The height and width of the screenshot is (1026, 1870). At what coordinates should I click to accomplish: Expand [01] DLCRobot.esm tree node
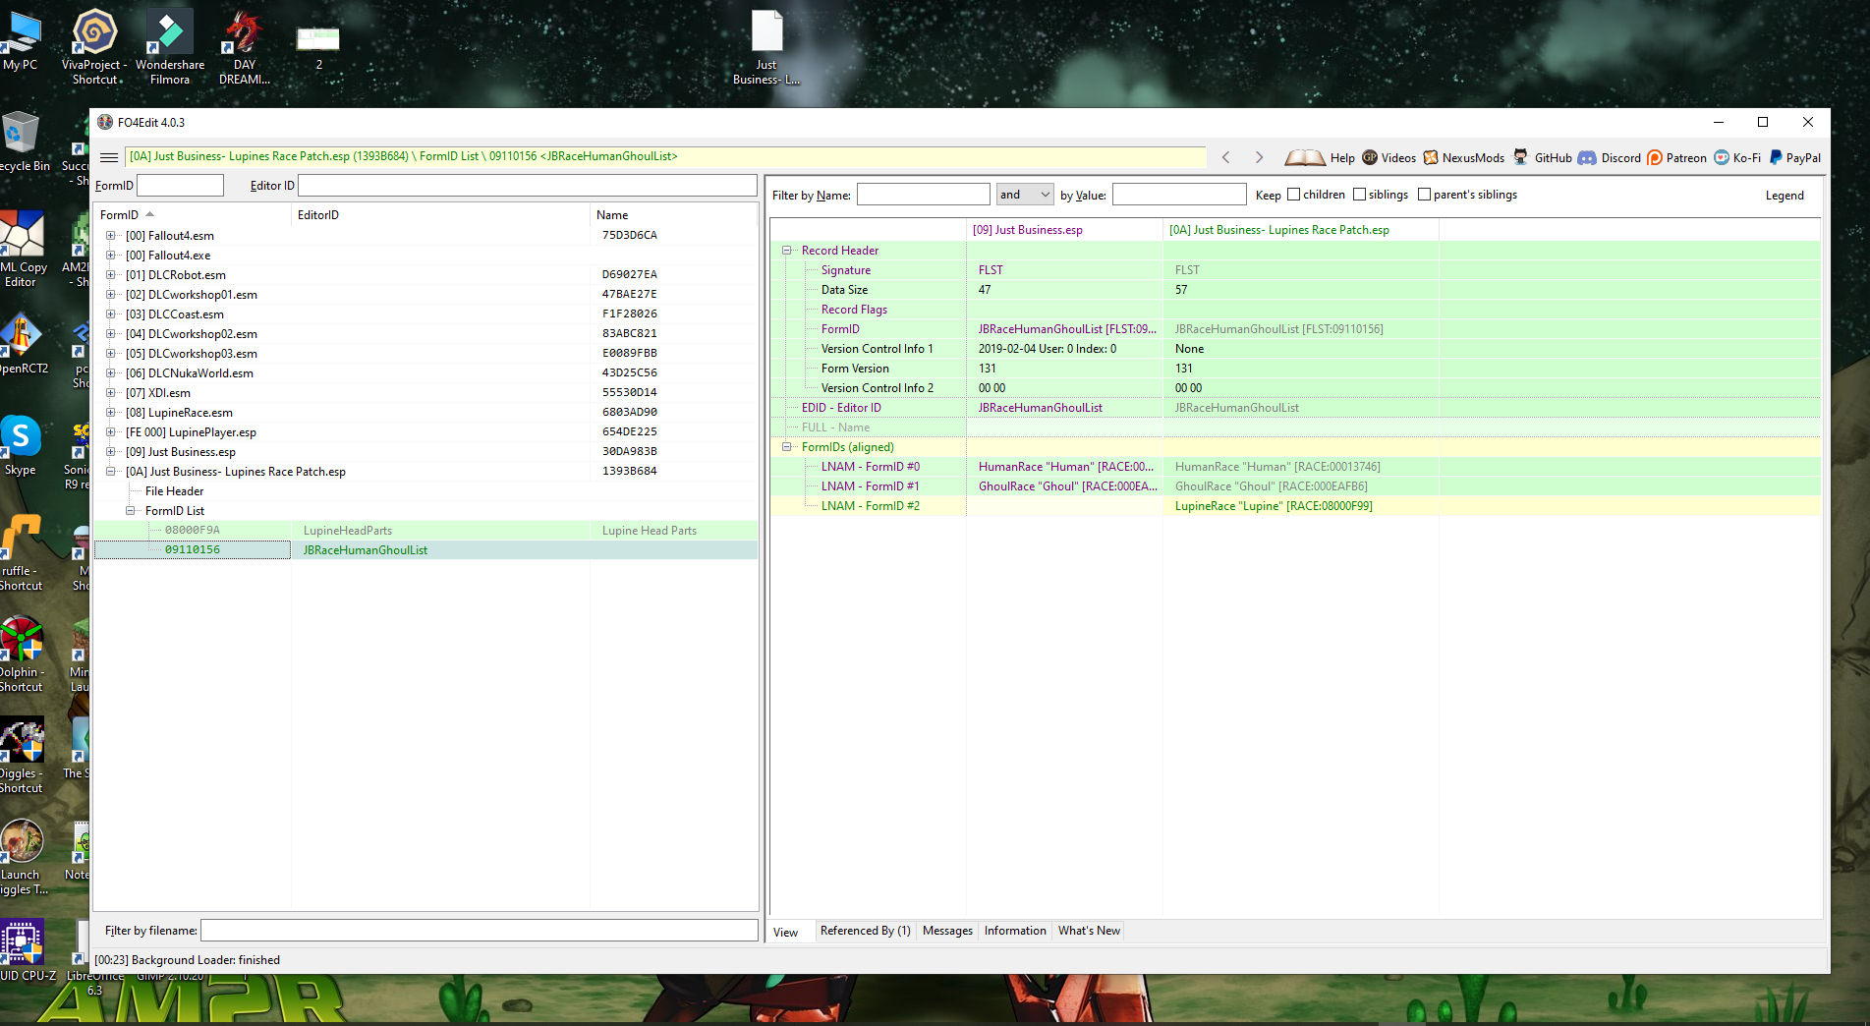click(x=111, y=275)
